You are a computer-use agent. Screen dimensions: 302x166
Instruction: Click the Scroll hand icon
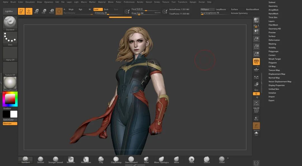pyautogui.click(x=256, y=31)
